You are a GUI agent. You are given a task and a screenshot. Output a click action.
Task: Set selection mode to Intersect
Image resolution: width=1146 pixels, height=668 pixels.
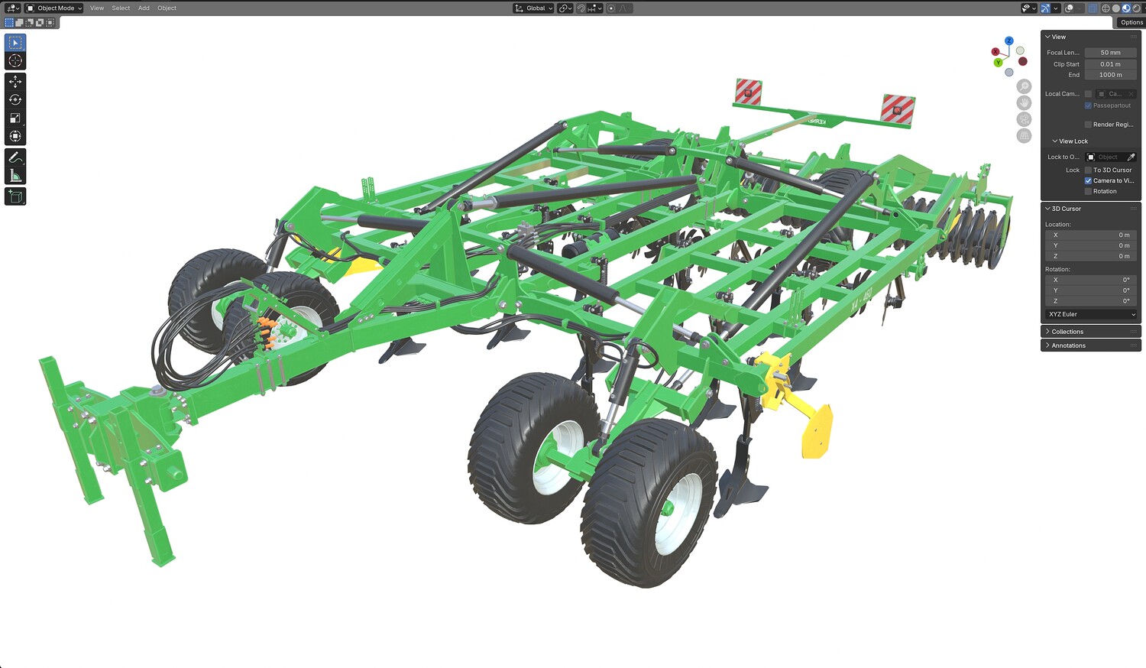click(50, 23)
